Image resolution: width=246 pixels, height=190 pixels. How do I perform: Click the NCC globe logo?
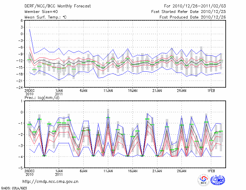pos(218,180)
